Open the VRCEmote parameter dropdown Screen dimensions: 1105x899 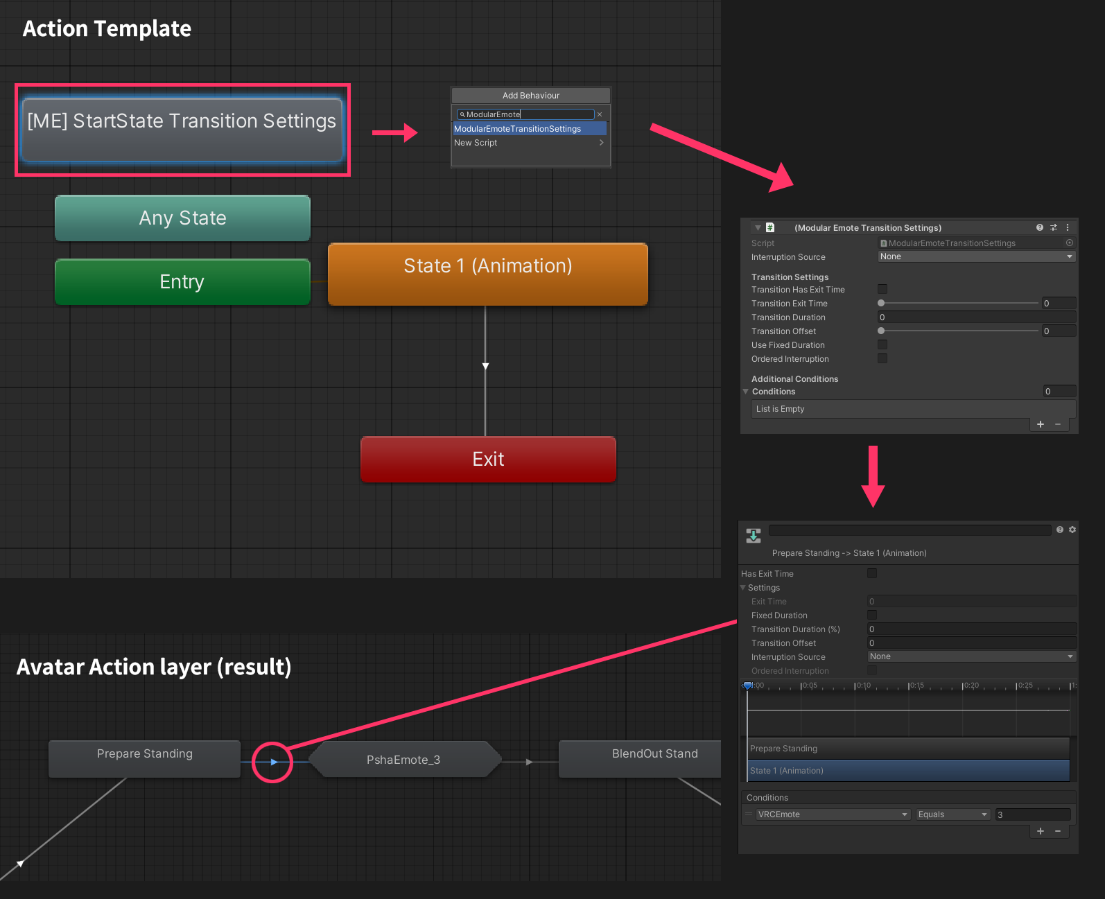point(832,814)
